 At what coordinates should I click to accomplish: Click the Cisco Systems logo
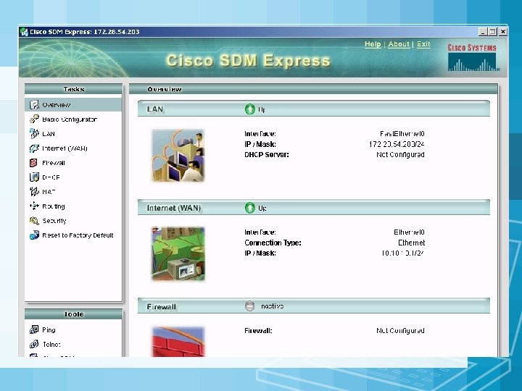(x=472, y=58)
